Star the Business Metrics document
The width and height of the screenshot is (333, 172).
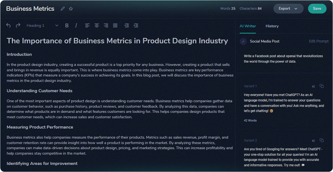point(71,9)
